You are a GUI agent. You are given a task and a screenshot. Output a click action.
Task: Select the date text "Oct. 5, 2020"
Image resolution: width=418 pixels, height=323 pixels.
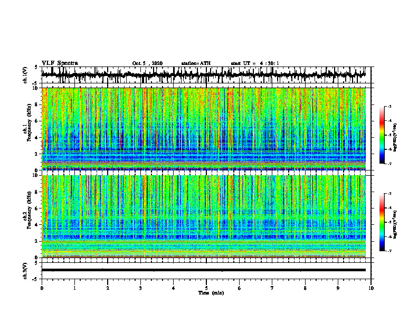click(x=147, y=63)
